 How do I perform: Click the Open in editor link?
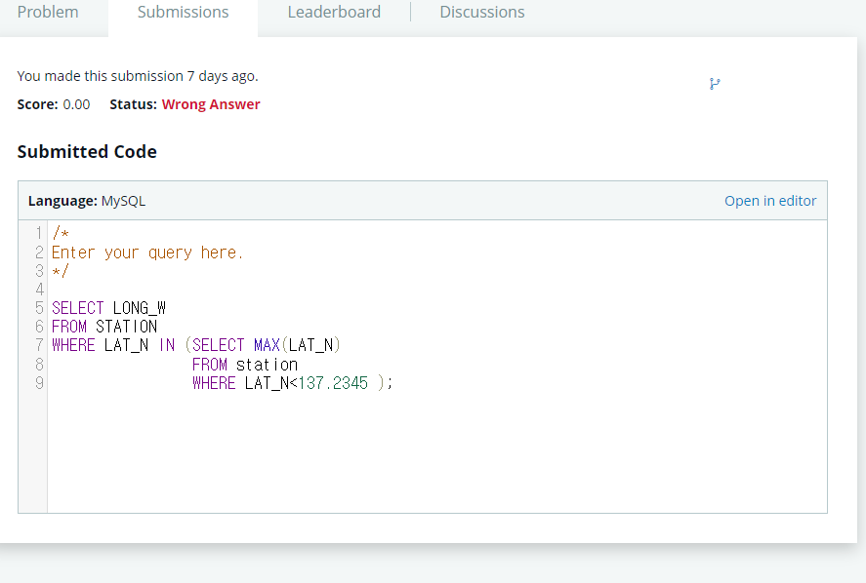tap(770, 201)
